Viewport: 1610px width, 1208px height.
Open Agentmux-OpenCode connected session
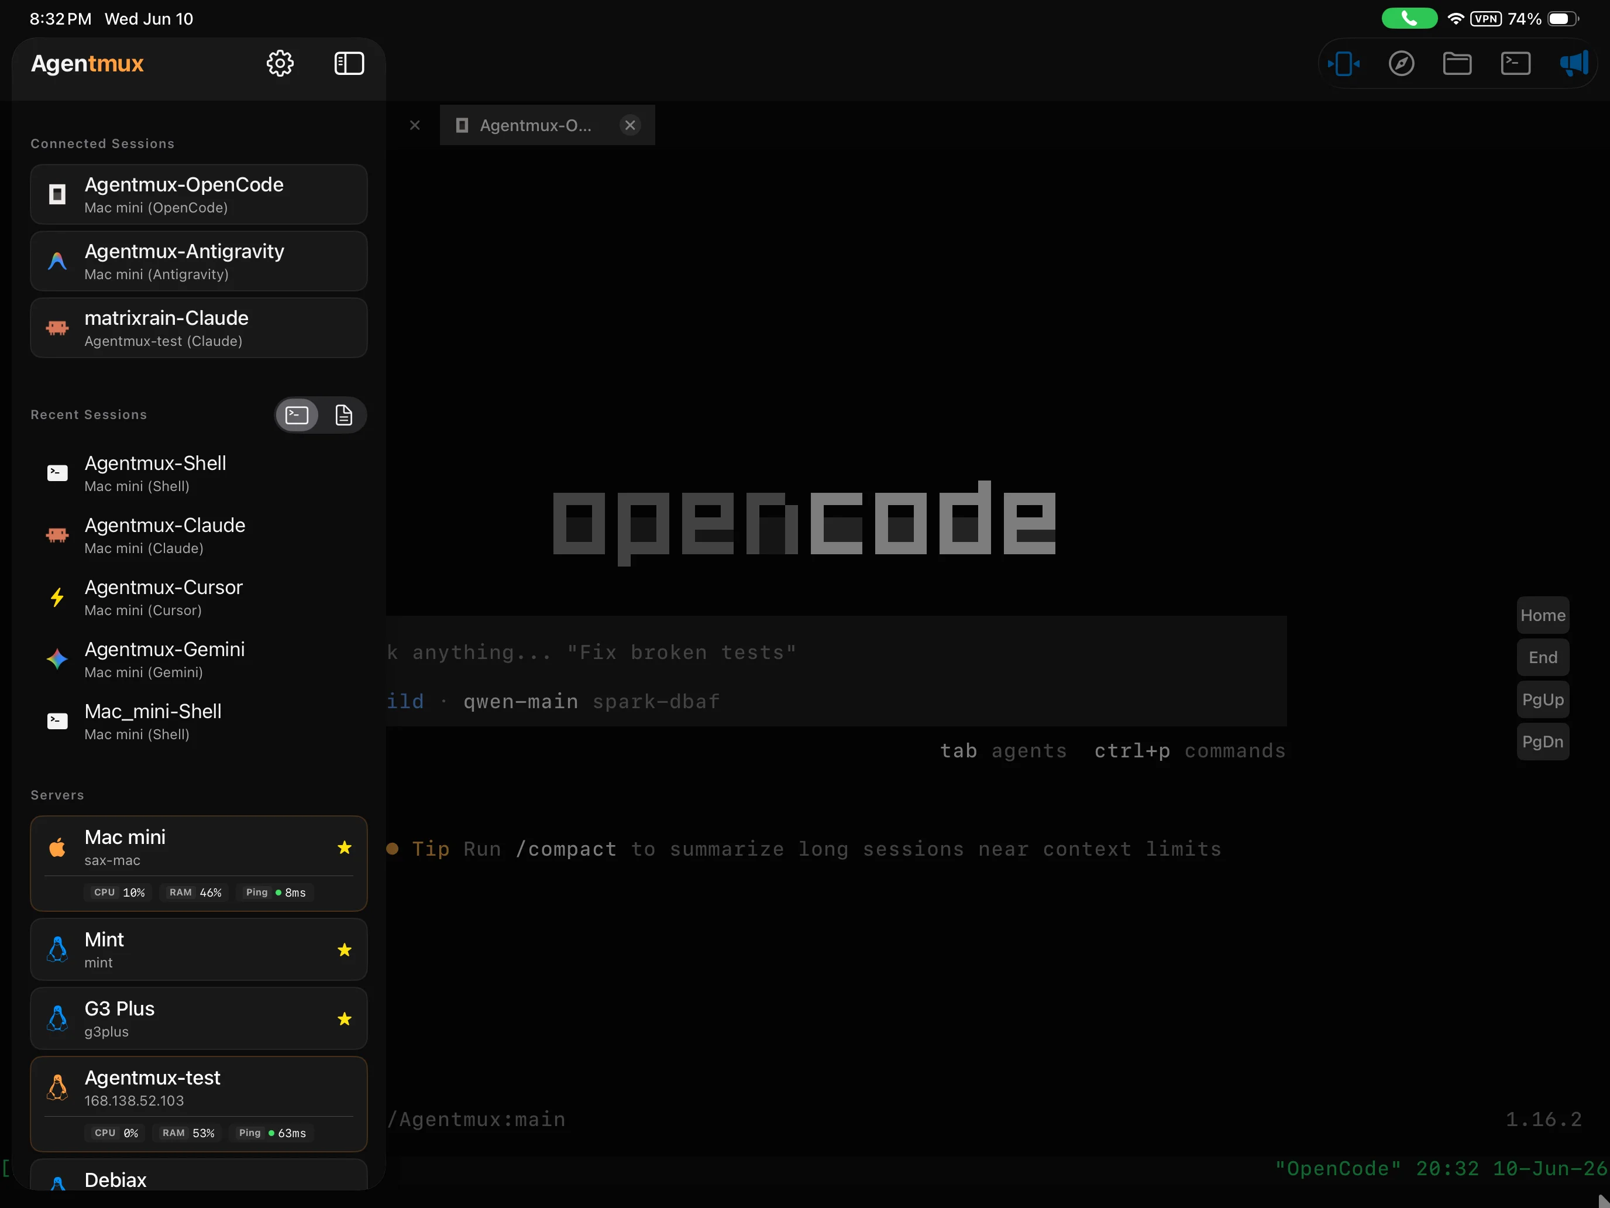click(199, 194)
